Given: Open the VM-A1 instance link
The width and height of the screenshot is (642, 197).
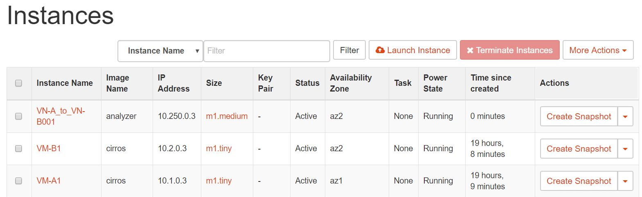Looking at the screenshot, I should (49, 181).
